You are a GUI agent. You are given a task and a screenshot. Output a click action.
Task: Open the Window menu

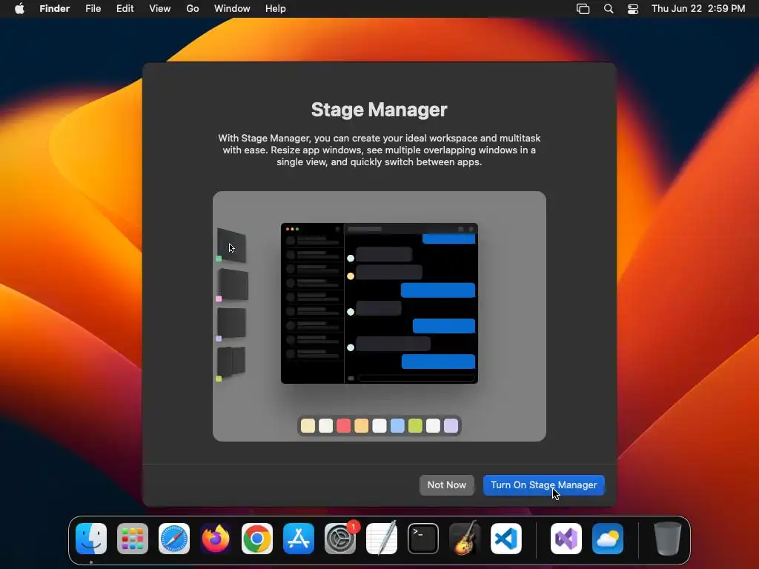[x=232, y=8]
